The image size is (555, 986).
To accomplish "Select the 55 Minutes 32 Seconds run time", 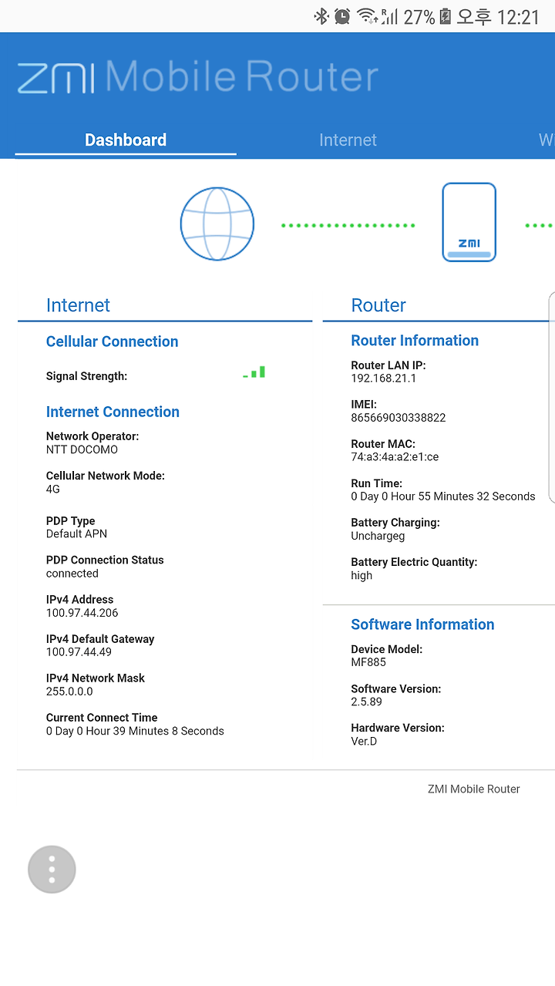I will pyautogui.click(x=442, y=496).
